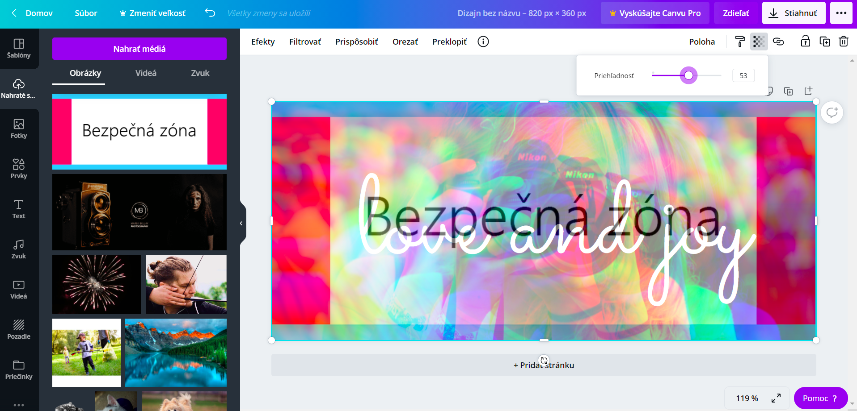Open the more options menu
The height and width of the screenshot is (411, 857).
coord(841,13)
